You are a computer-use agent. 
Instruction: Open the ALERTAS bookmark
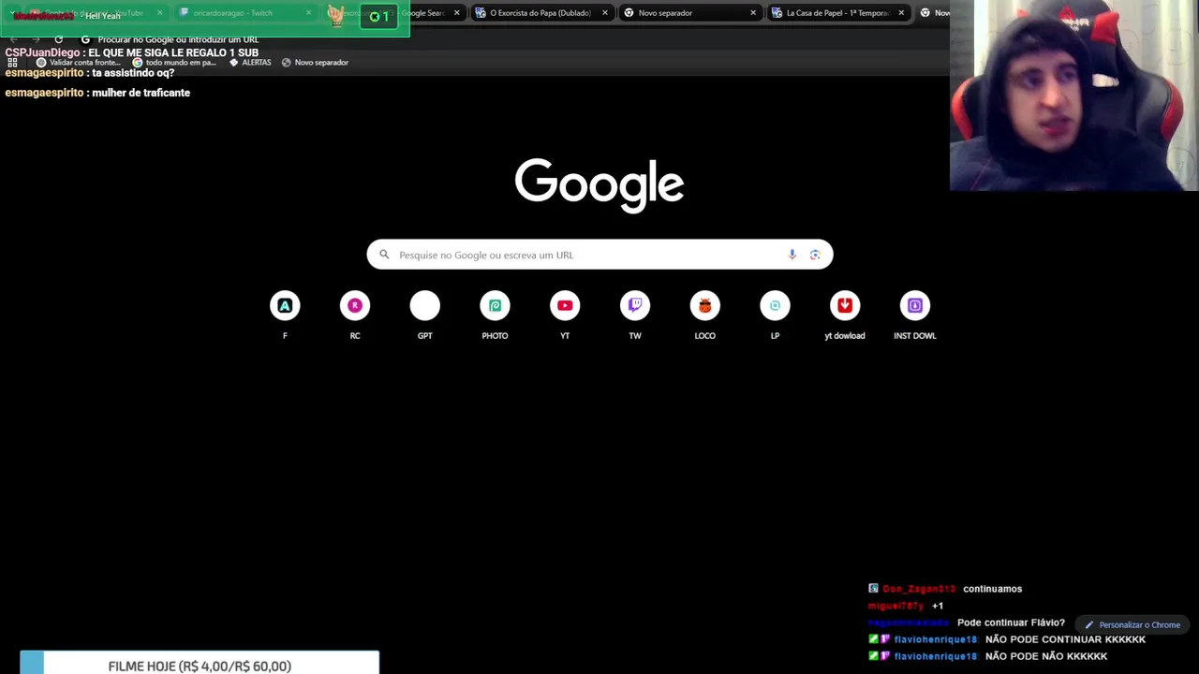click(250, 62)
